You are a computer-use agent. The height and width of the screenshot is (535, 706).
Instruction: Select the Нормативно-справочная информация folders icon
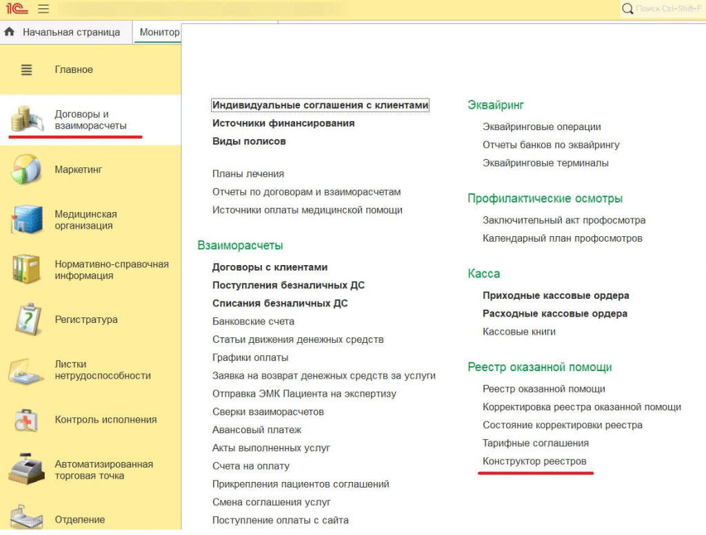pyautogui.click(x=26, y=269)
